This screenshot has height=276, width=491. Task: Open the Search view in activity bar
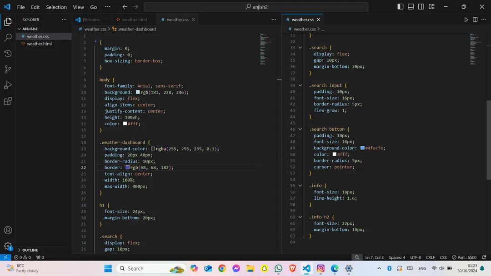coord(8,38)
